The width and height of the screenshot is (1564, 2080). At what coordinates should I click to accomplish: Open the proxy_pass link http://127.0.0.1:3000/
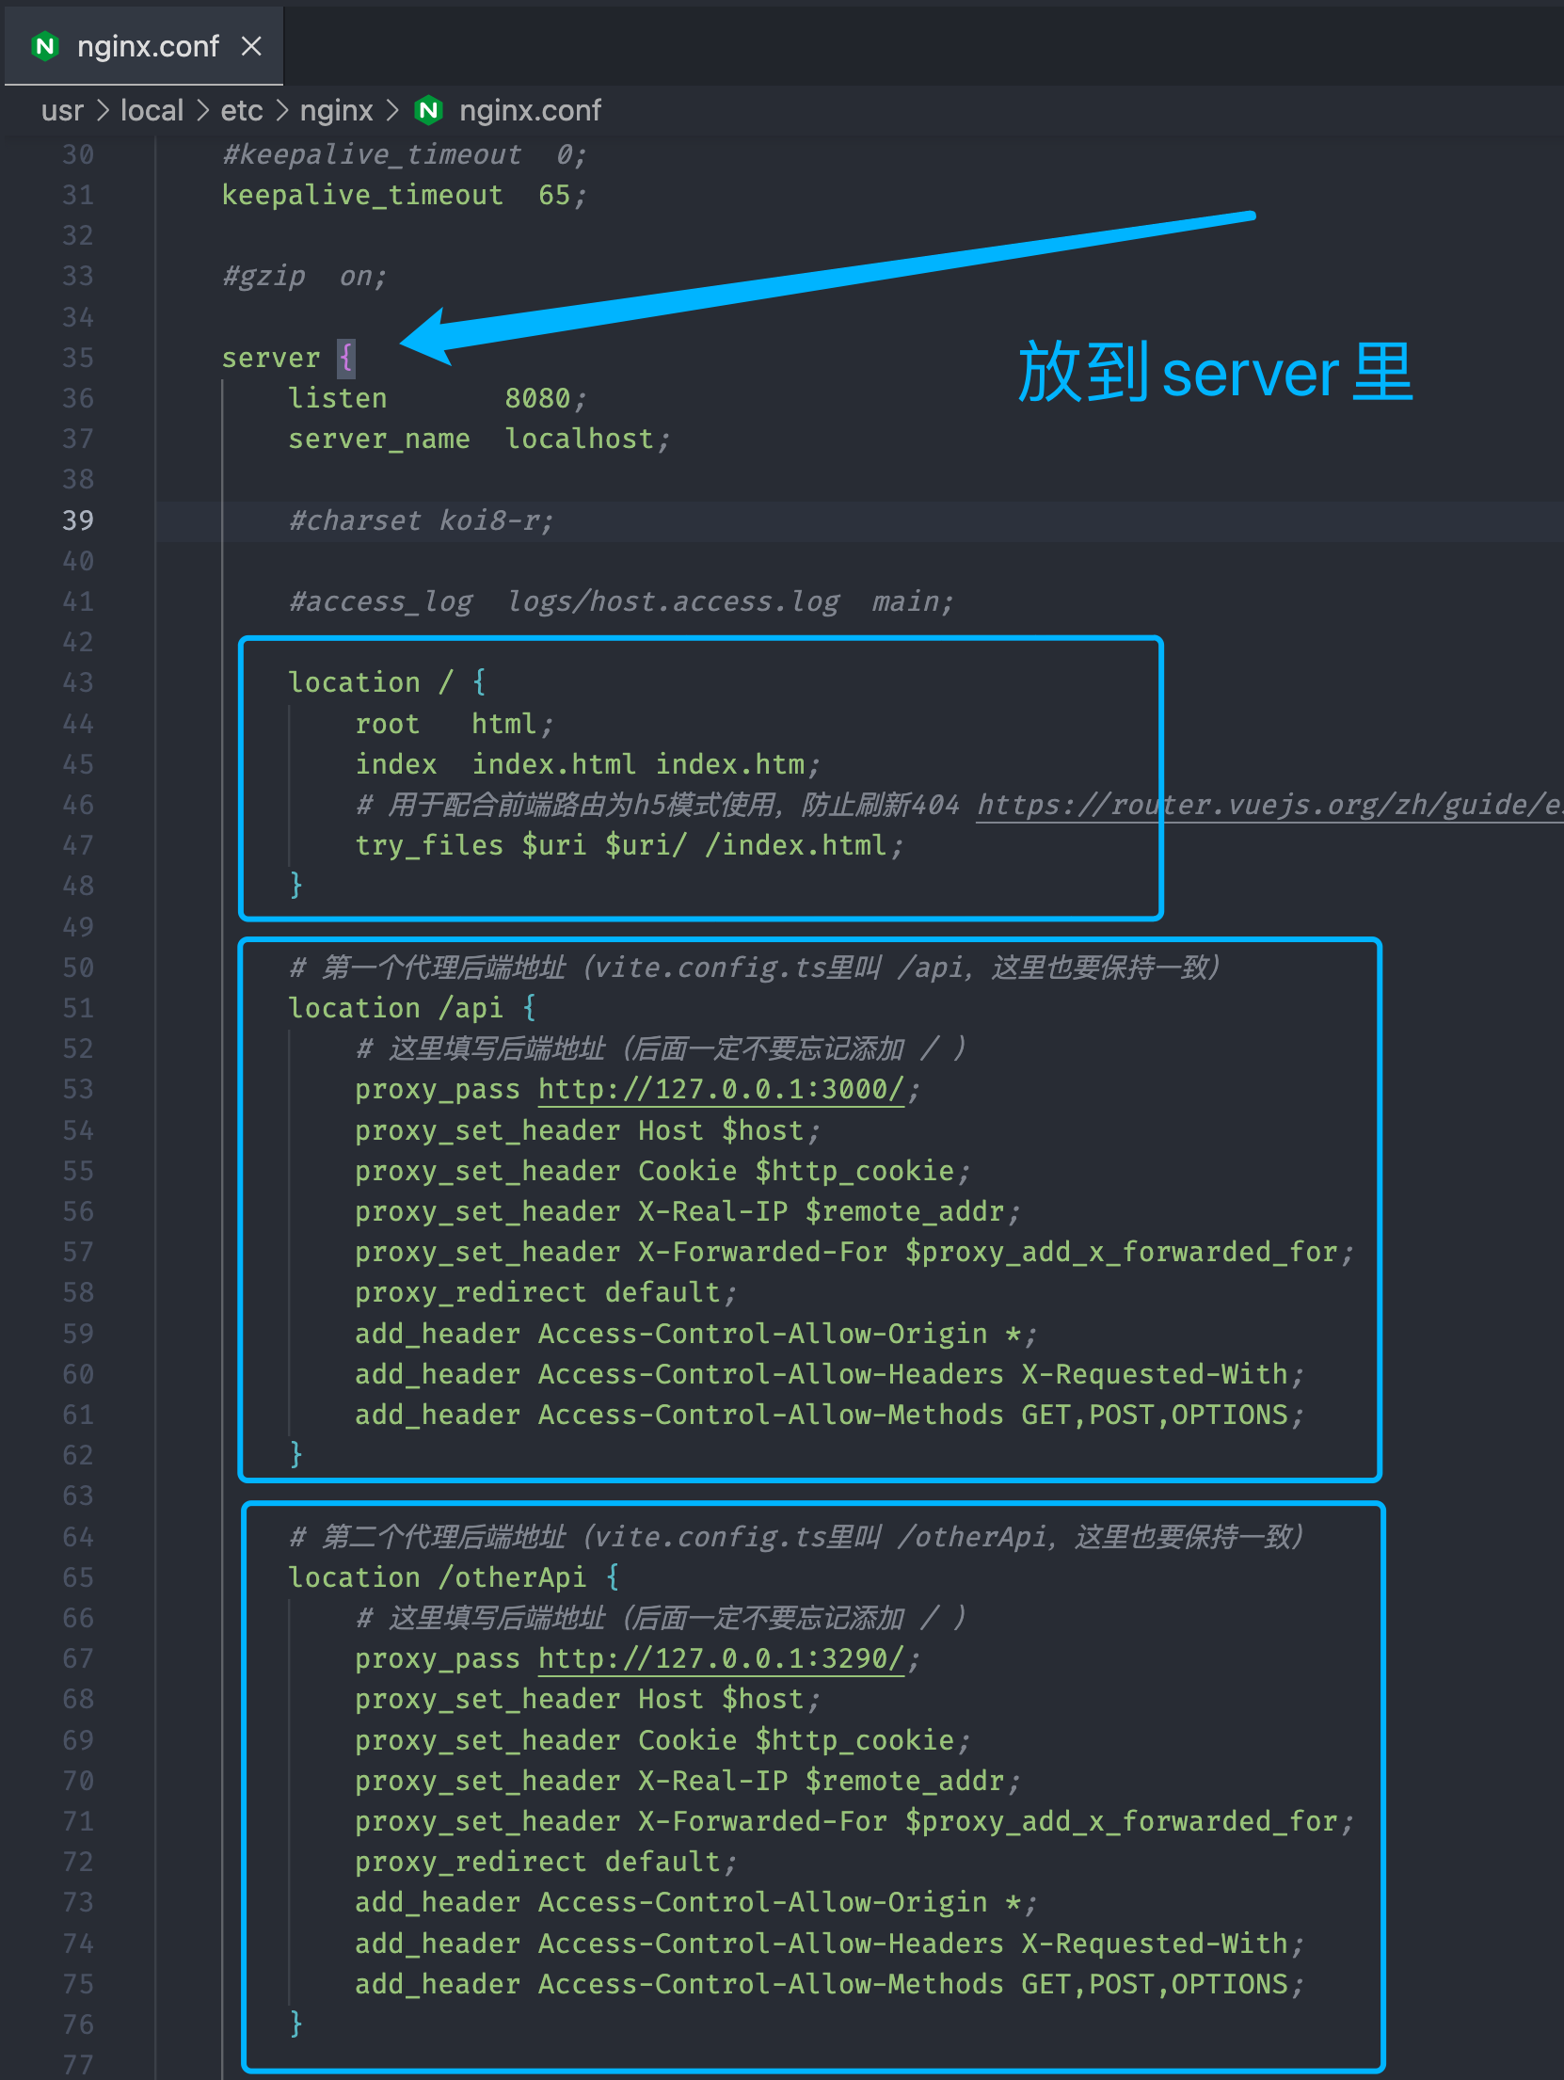[721, 1090]
